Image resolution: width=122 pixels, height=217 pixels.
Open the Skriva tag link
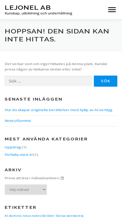[x=60, y=216]
